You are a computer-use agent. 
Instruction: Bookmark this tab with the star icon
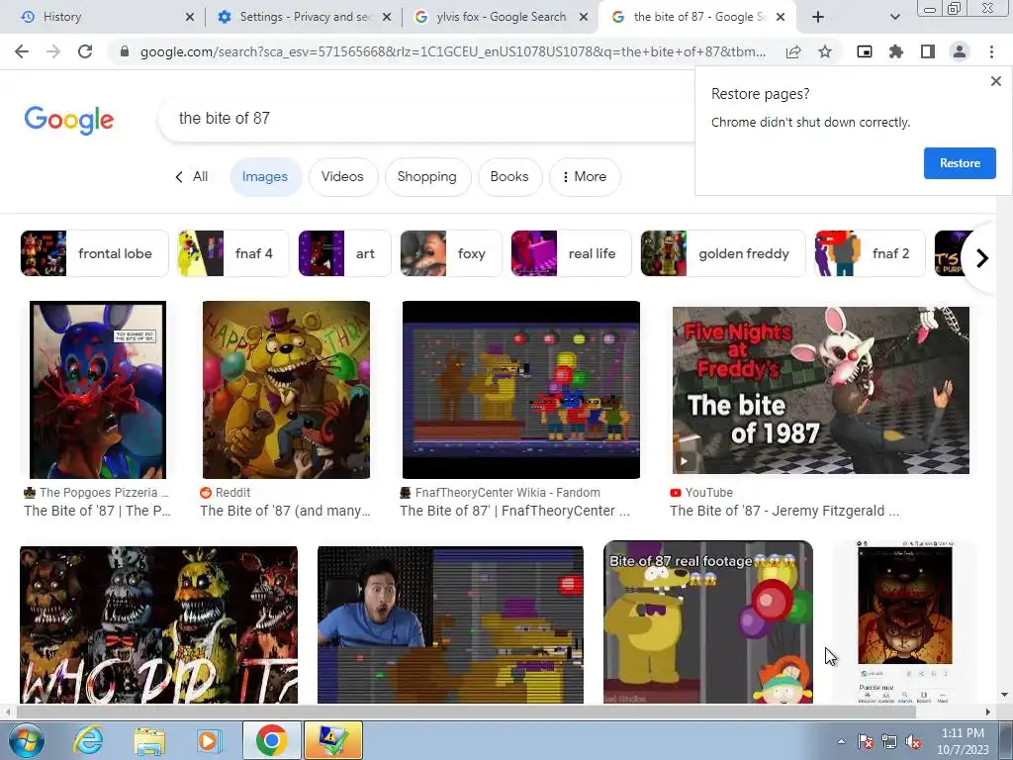coord(825,51)
